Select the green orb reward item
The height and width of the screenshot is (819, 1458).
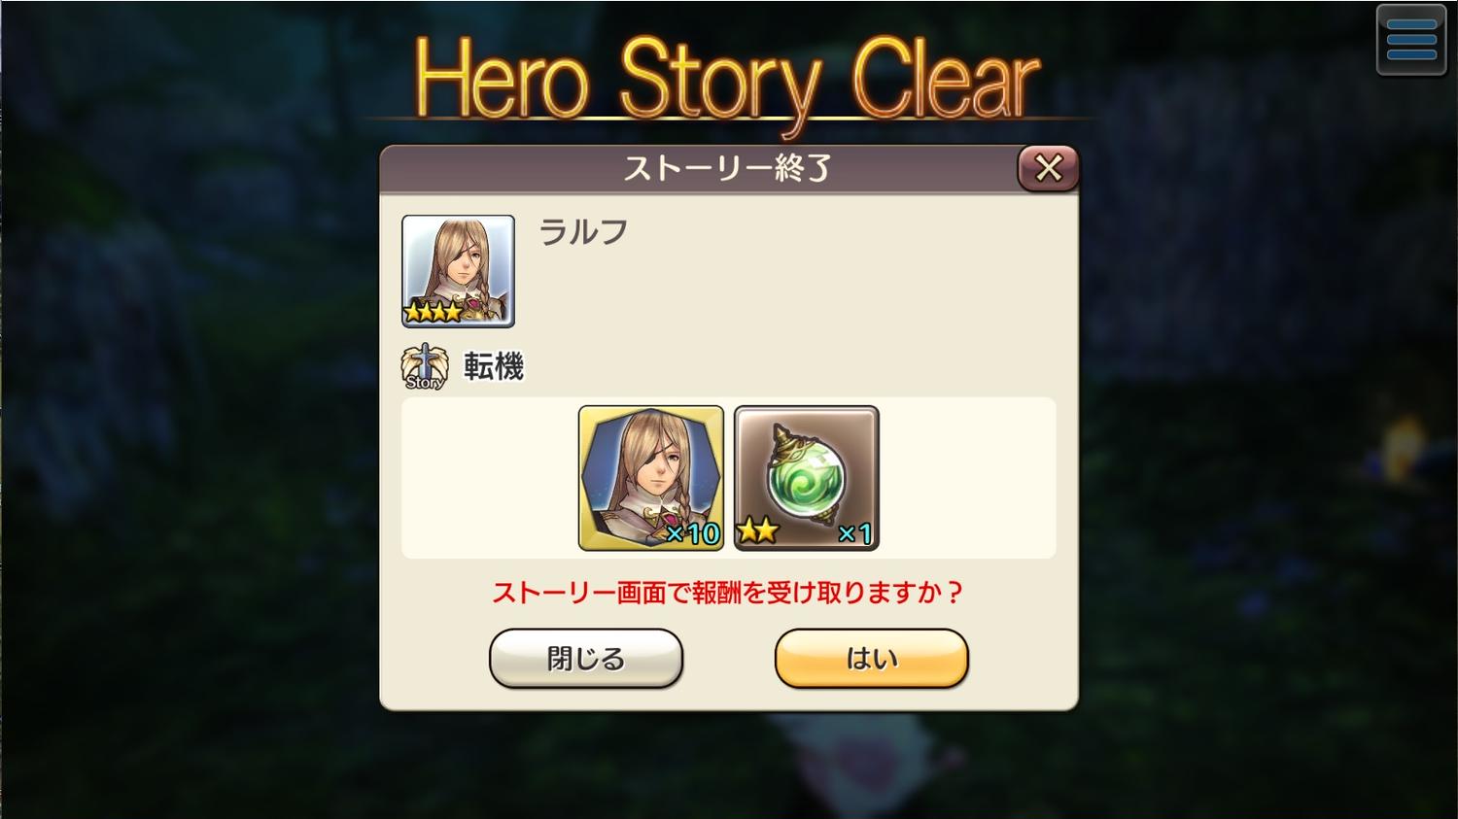tap(807, 478)
